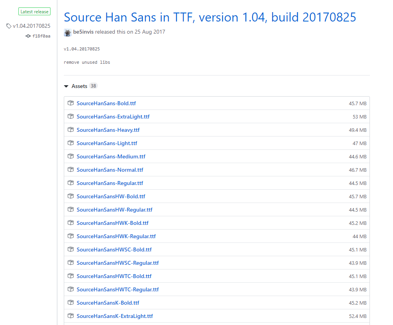Open the release title Source Han Sans in TTF
The image size is (393, 325).
210,17
